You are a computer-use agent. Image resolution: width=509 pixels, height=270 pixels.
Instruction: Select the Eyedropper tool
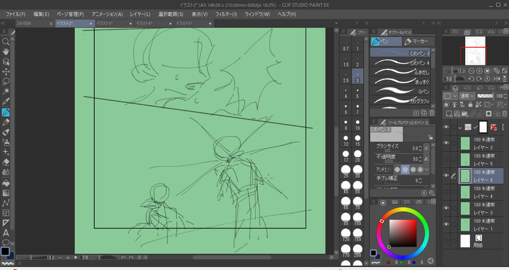click(6, 102)
